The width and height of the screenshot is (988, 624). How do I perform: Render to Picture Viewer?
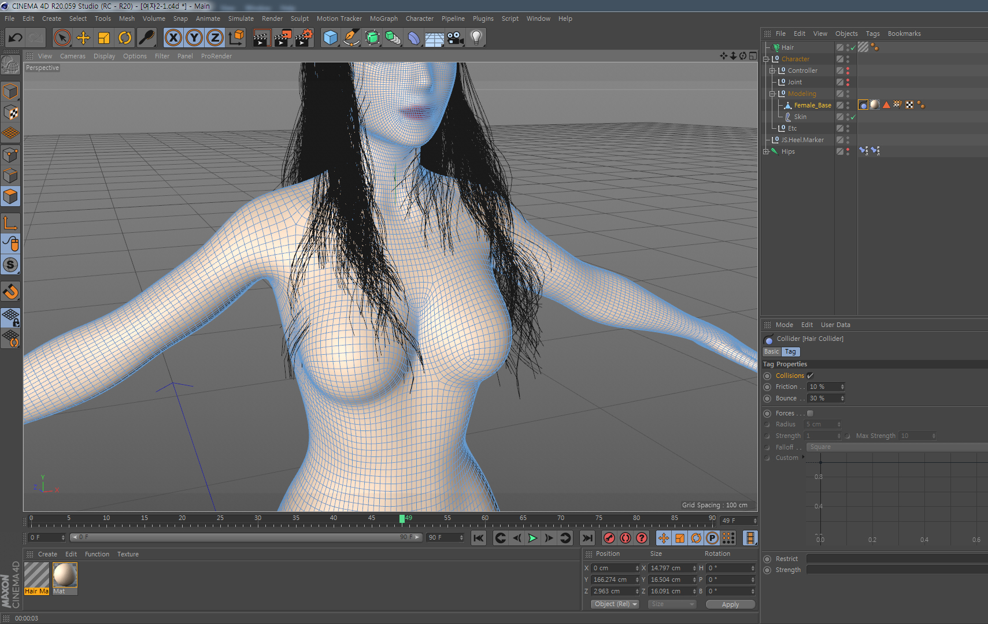pos(283,38)
